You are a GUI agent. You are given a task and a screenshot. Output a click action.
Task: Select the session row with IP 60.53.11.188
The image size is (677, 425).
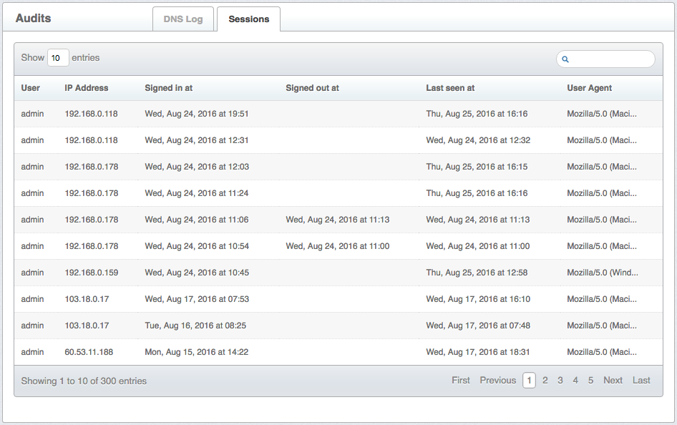pyautogui.click(x=89, y=352)
